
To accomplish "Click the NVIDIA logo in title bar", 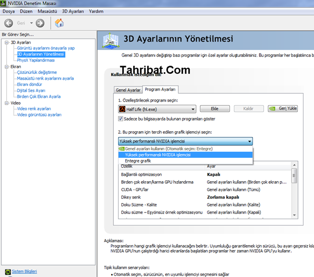I will 4,4.
